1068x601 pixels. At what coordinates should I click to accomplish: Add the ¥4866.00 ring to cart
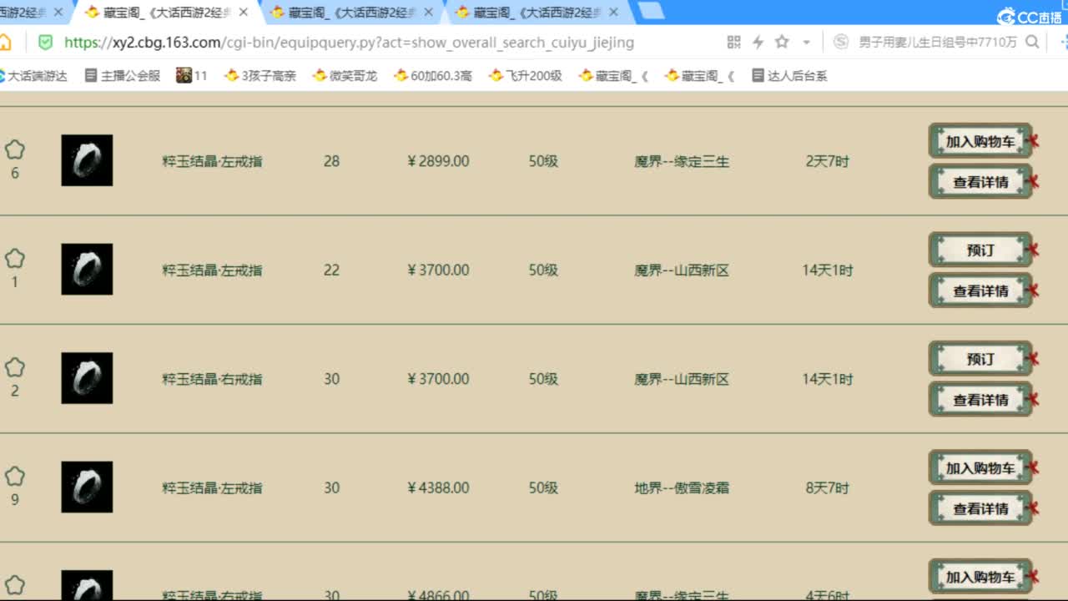980,577
